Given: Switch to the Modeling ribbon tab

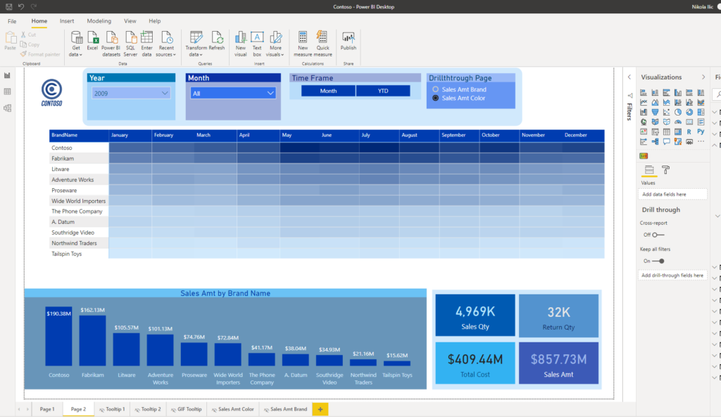Looking at the screenshot, I should tap(99, 21).
